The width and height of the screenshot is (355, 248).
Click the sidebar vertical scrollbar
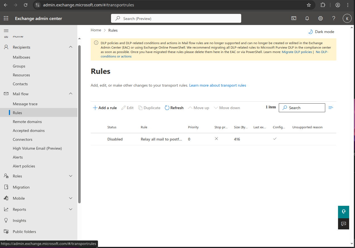coord(79,124)
